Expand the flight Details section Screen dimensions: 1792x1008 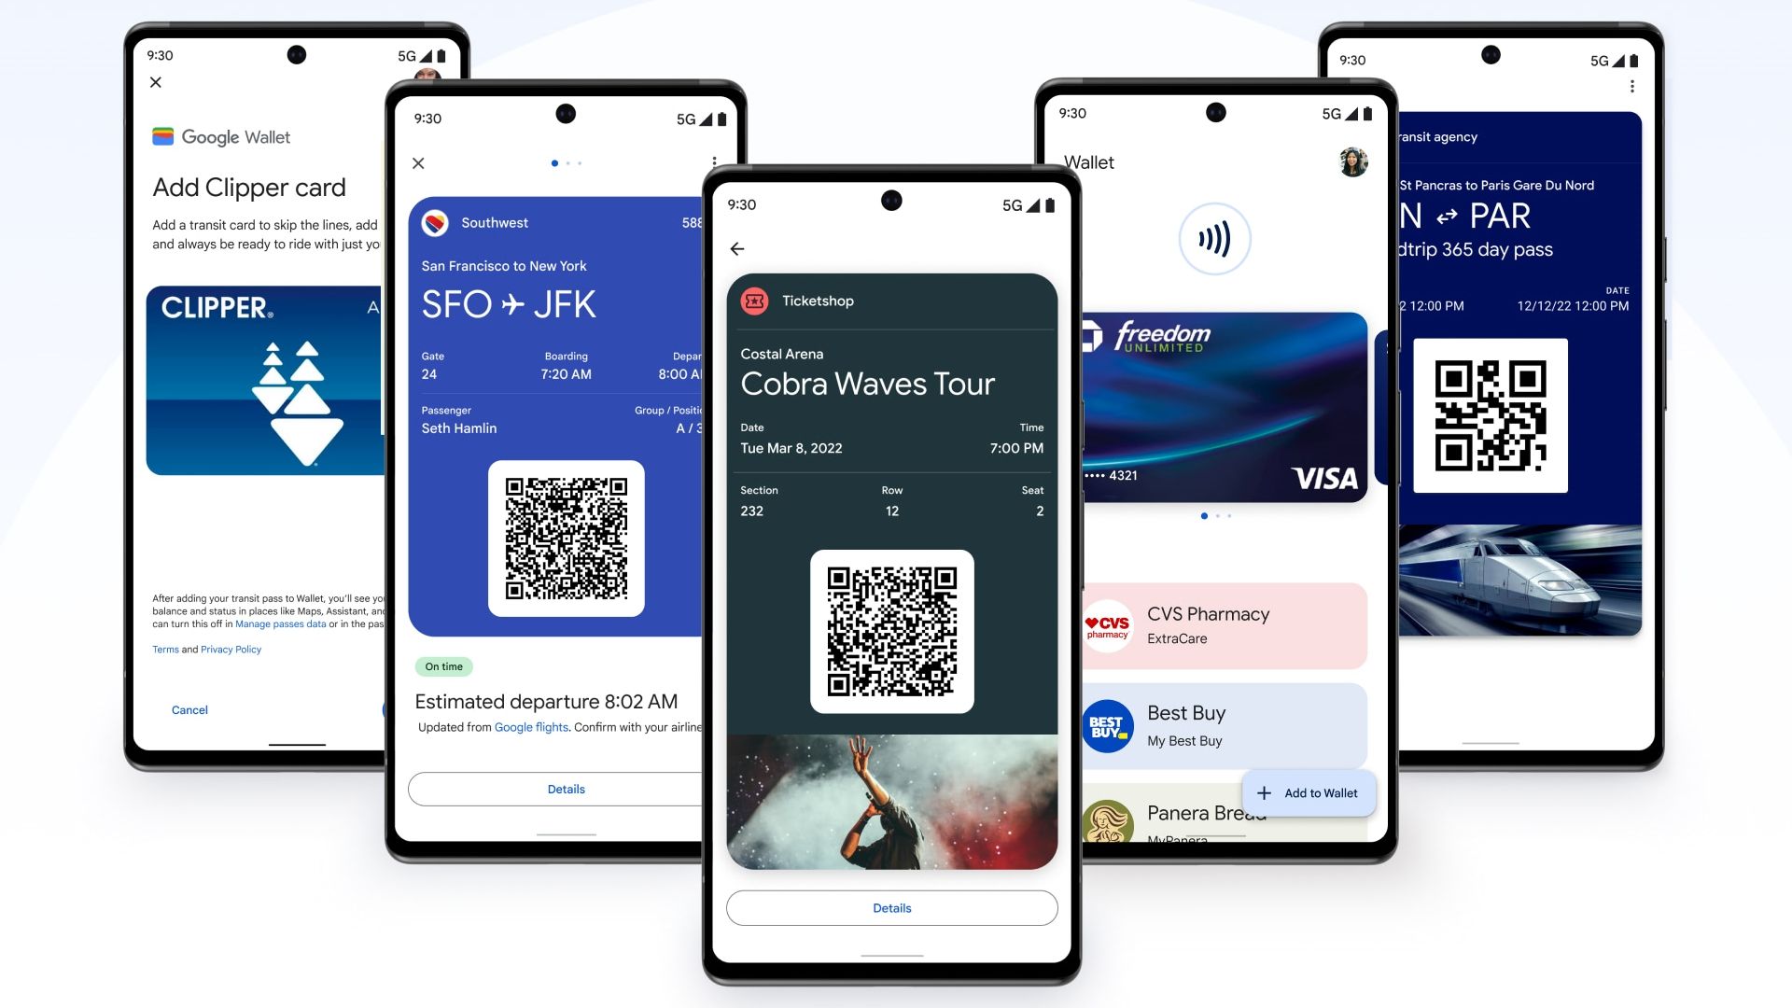point(563,789)
